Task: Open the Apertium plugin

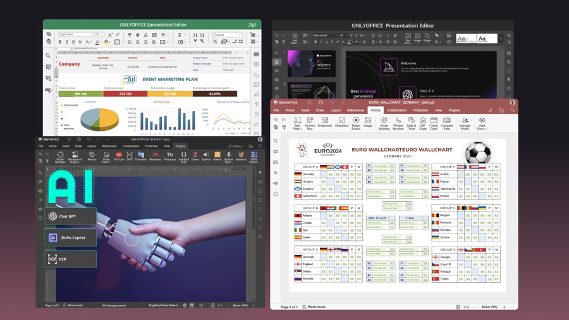Action: tap(241, 156)
